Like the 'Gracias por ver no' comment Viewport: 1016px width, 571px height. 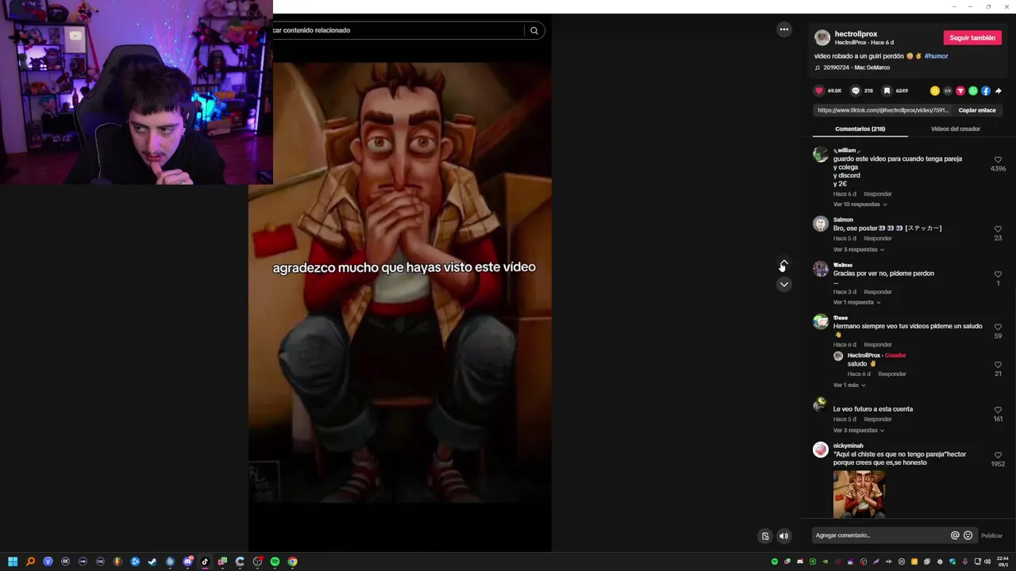(x=998, y=274)
